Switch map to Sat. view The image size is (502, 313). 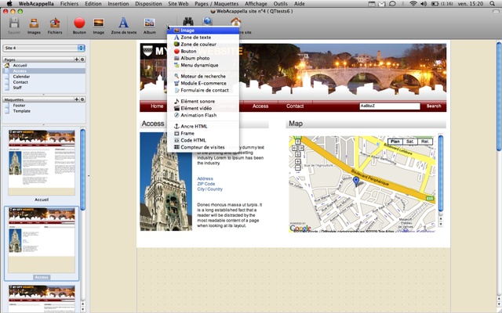pos(409,142)
